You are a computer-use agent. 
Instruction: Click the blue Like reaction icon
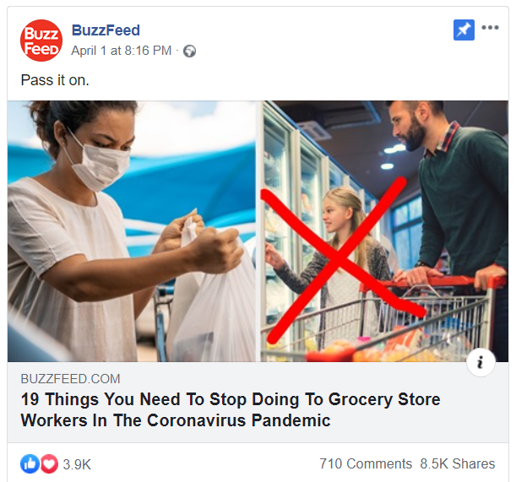click(30, 464)
